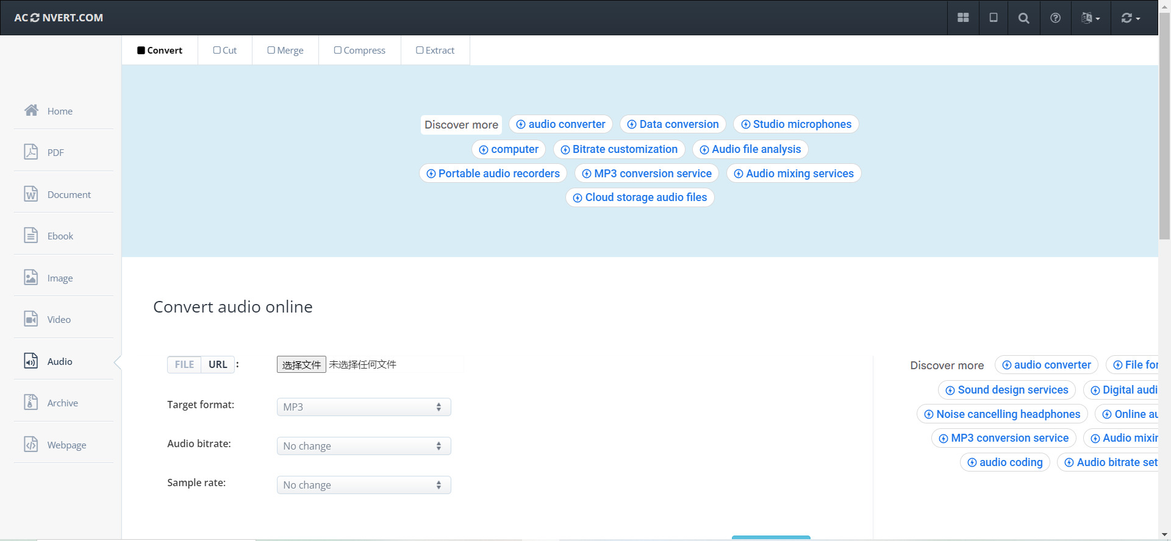Click the 'Audio file analysis' tag
This screenshot has height=541, width=1171.
750,149
